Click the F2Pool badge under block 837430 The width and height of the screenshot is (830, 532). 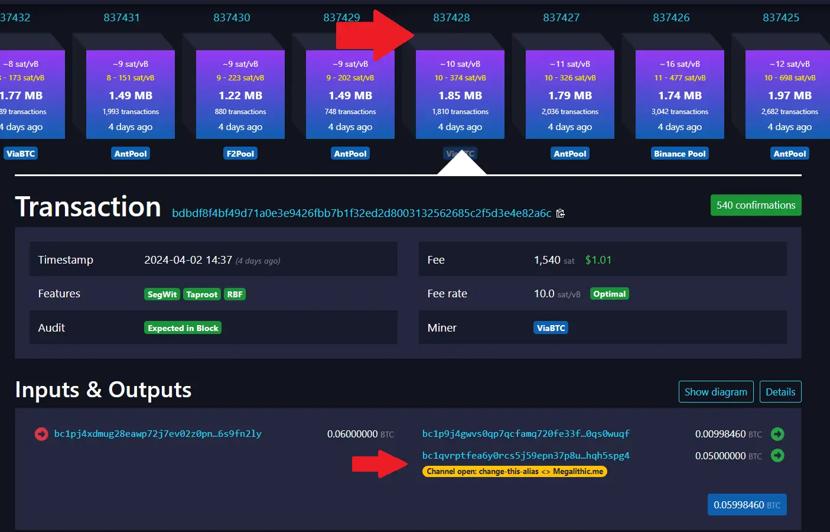(240, 153)
